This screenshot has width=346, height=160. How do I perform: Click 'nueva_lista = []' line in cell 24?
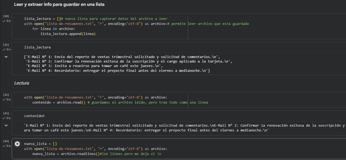tap(40, 144)
